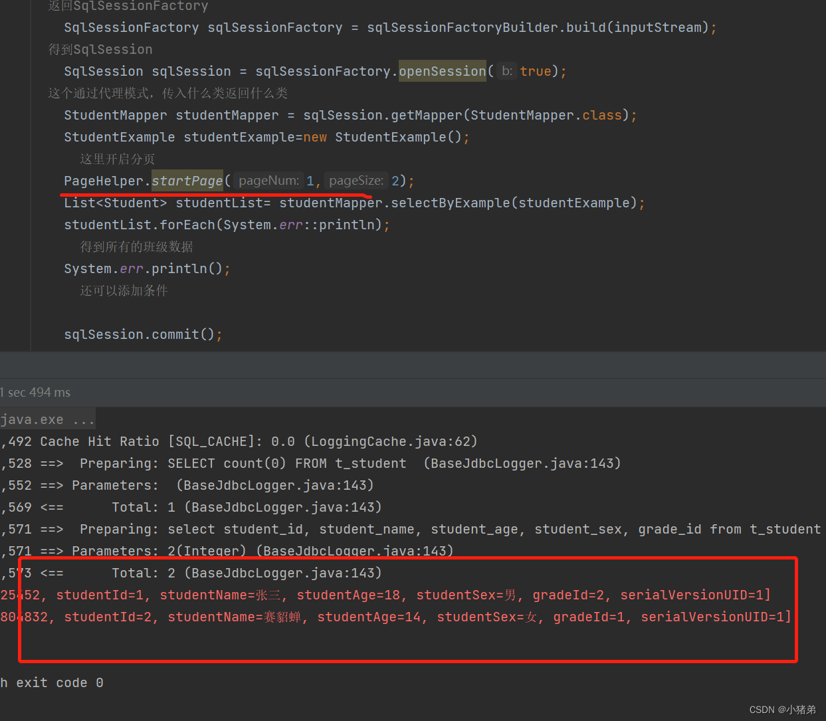Click the pageSize parameter hint
The image size is (826, 721).
(x=356, y=181)
